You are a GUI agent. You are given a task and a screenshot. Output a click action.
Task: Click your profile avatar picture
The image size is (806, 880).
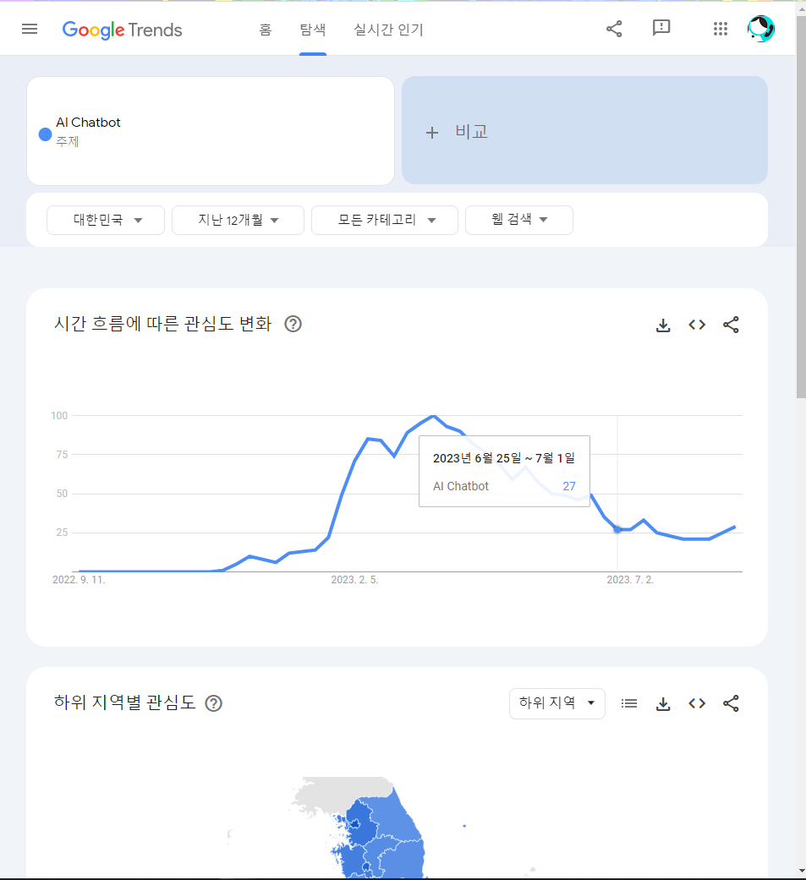760,28
